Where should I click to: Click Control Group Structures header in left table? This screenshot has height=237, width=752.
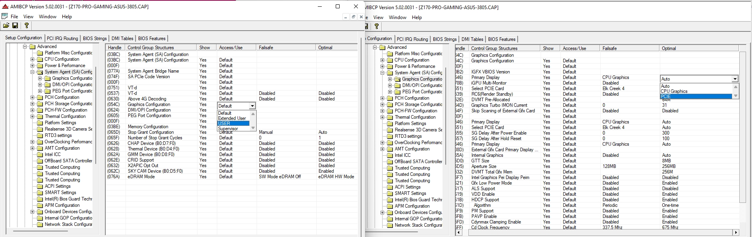click(160, 47)
